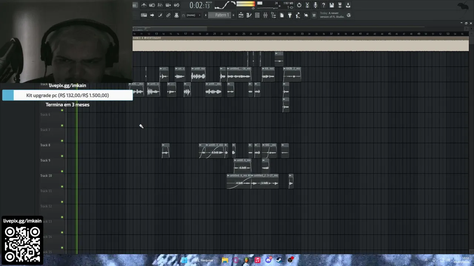Open Discord from the taskbar
This screenshot has width=474, height=266.
tap(268, 260)
